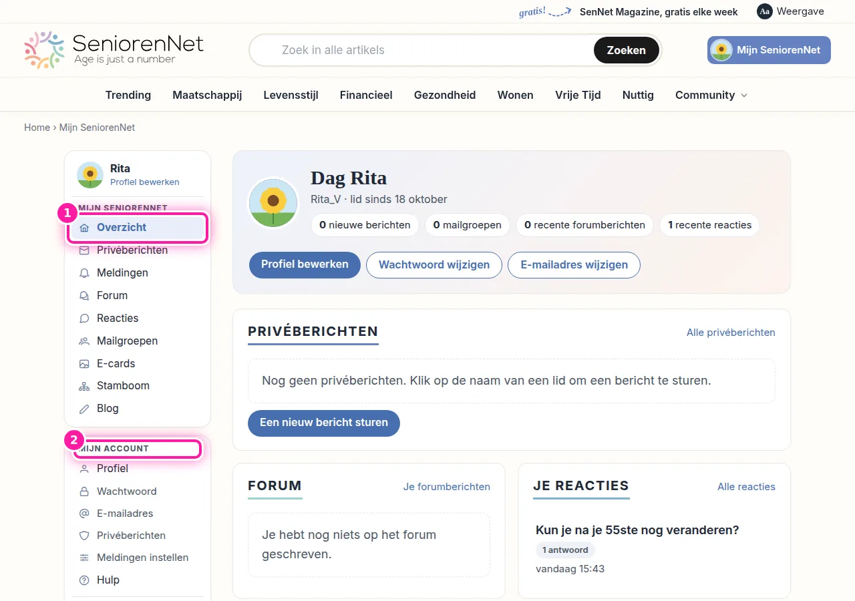Click the at-sign icon beside E-mailadres
The width and height of the screenshot is (855, 601).
[84, 514]
